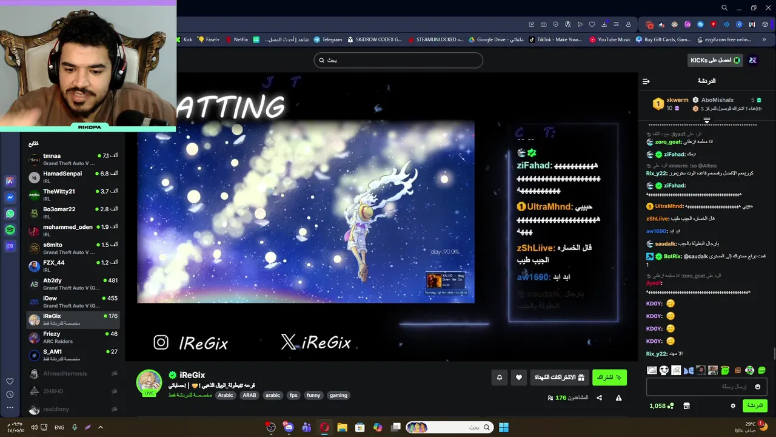The height and width of the screenshot is (437, 776).
Task: Open Aria AI icon in Opera sidebar
Action: 10,181
